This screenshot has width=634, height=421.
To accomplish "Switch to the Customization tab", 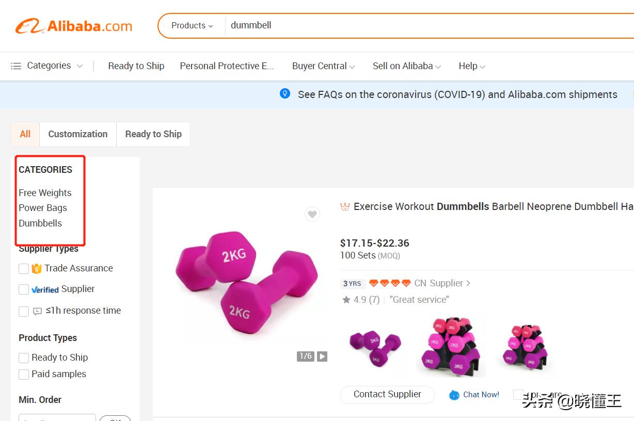I will pos(78,134).
